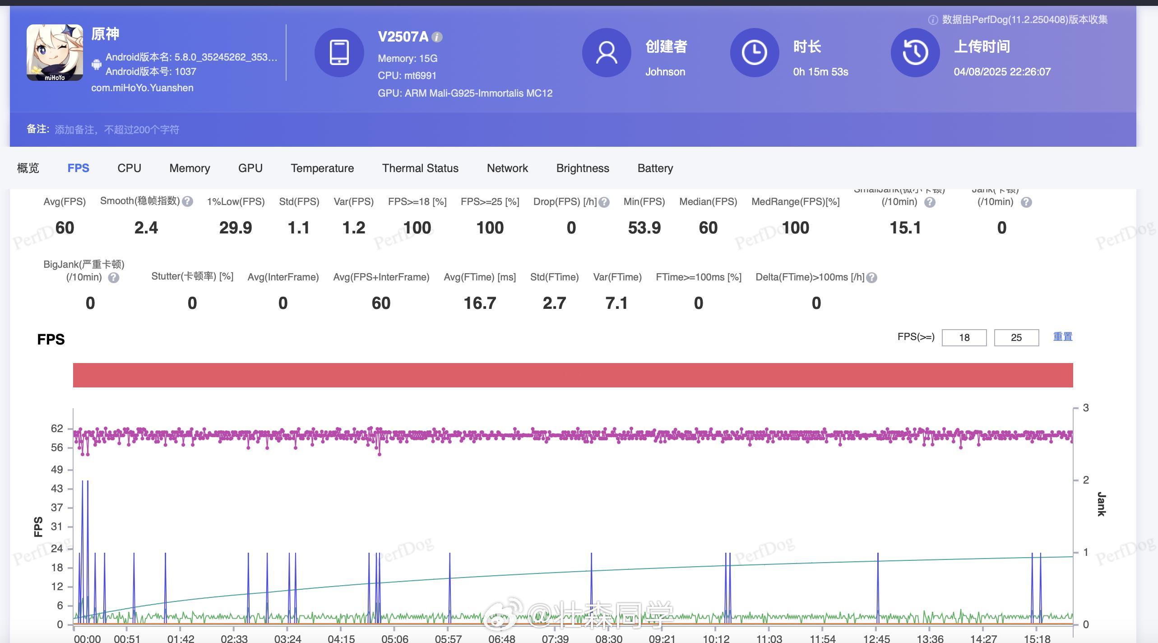Click the phone device icon
1158x643 pixels.
[x=339, y=52]
